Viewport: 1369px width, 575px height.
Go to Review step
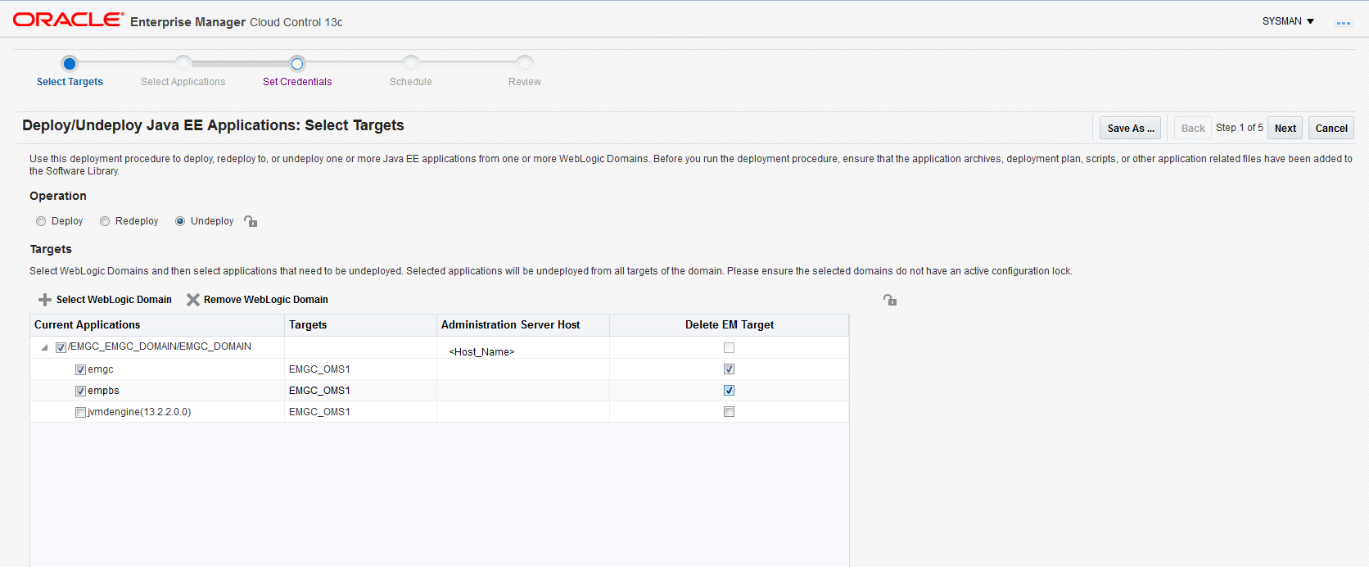click(x=525, y=82)
